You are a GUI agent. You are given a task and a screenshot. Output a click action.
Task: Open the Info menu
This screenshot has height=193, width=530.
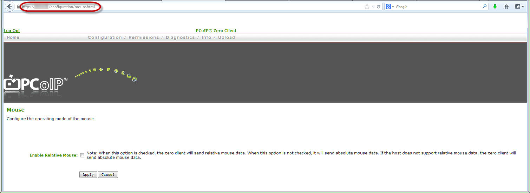(206, 37)
